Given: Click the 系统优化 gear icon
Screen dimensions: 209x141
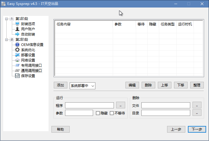Looking at the screenshot, I should 17,50.
